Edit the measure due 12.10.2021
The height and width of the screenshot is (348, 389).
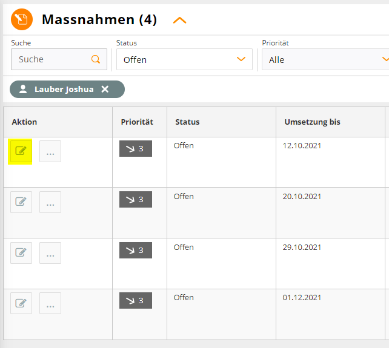(21, 151)
